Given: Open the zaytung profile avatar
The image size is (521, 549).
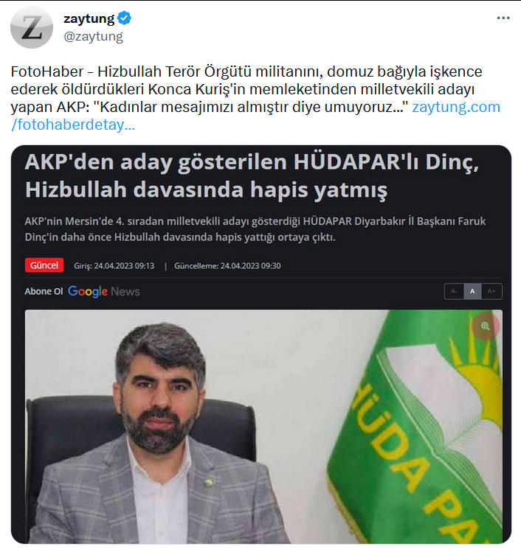Looking at the screenshot, I should tap(32, 27).
